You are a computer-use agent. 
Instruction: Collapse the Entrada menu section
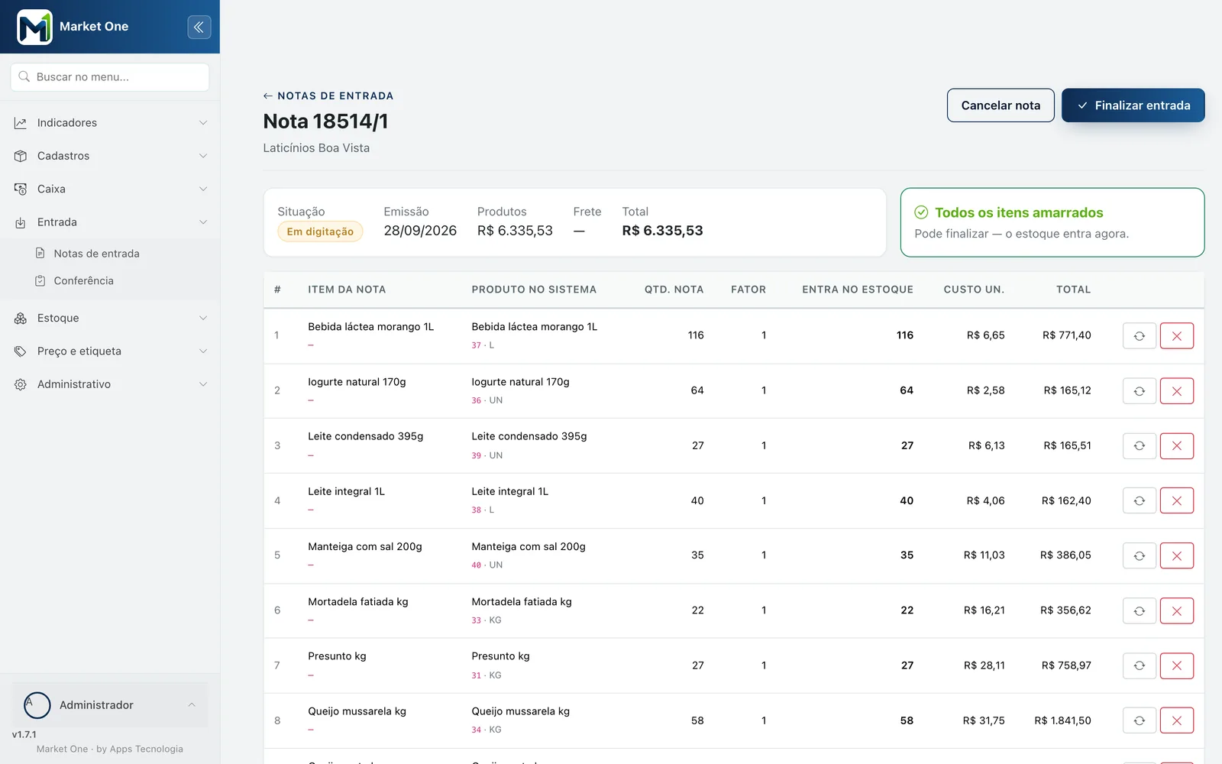pos(110,222)
